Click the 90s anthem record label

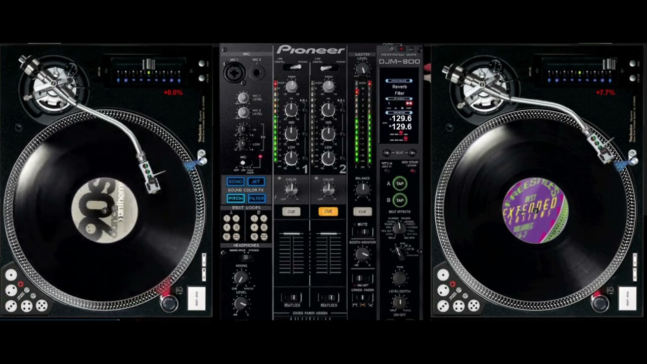click(x=105, y=210)
